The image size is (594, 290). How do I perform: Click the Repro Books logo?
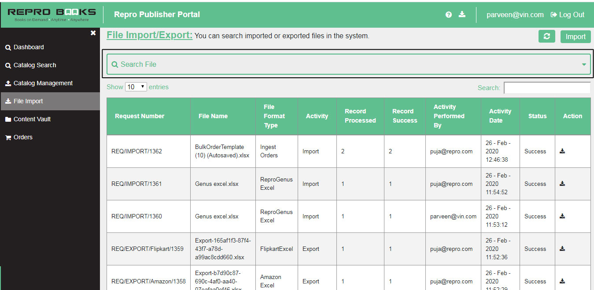click(50, 14)
